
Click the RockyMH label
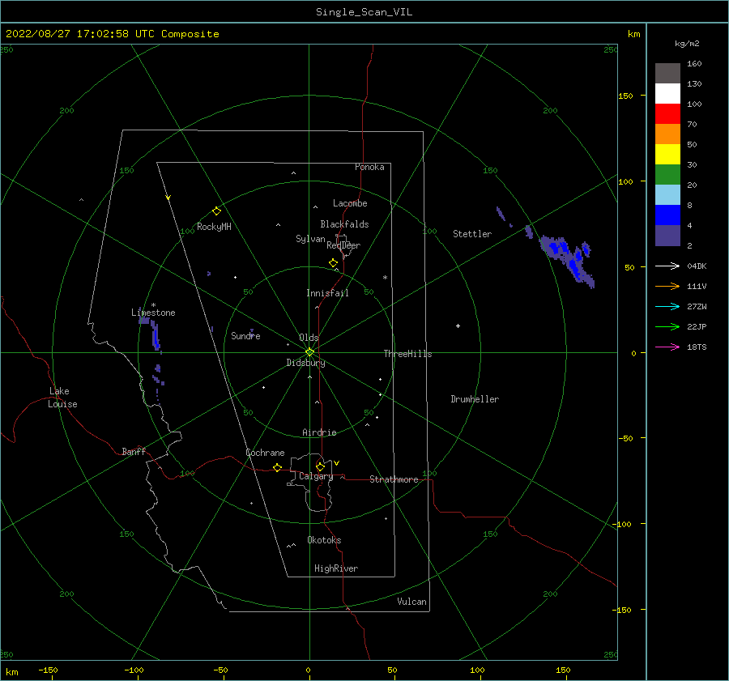(x=214, y=227)
